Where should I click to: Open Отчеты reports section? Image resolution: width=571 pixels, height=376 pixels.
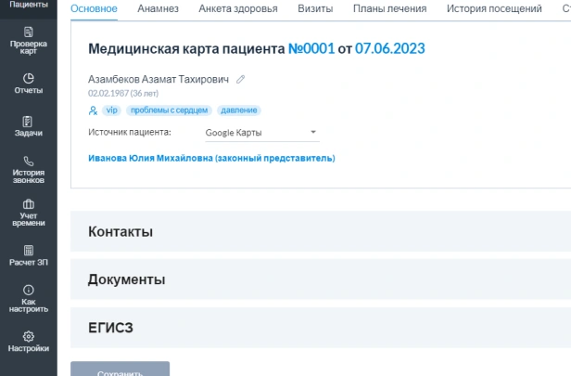coord(28,84)
